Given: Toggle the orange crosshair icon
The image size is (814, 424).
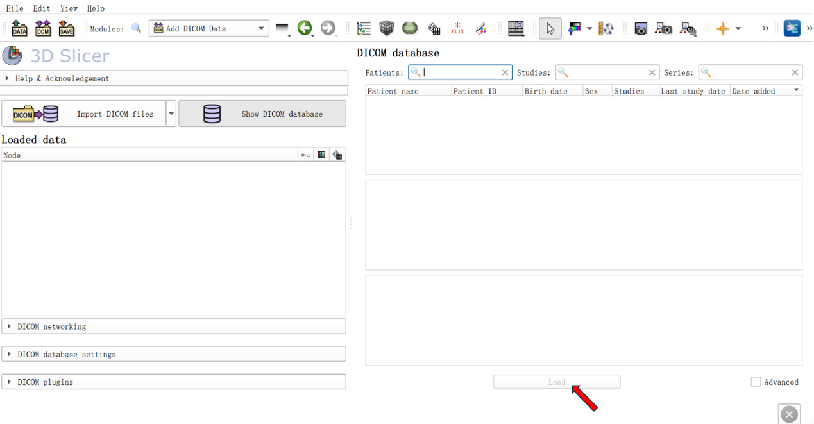Looking at the screenshot, I should tap(723, 29).
